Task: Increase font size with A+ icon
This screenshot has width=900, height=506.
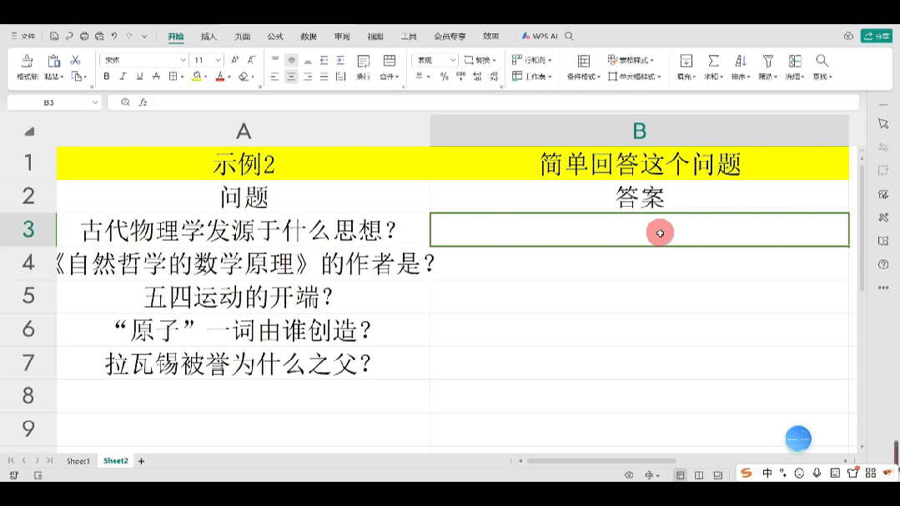Action: tap(235, 60)
